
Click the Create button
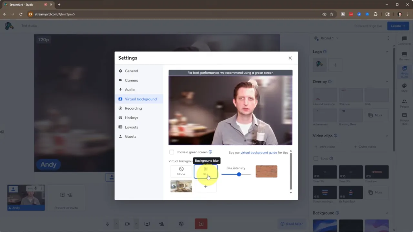click(398, 26)
